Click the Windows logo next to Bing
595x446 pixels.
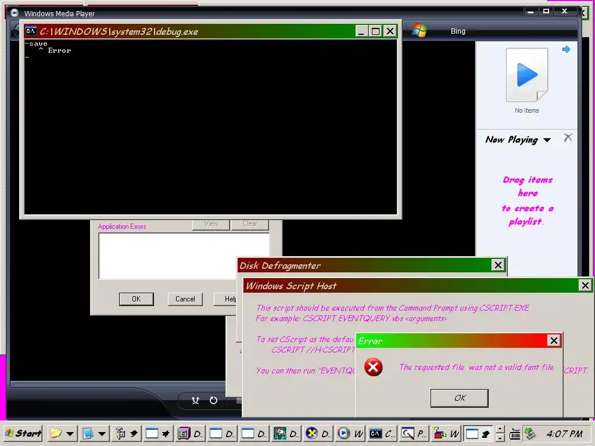point(420,30)
